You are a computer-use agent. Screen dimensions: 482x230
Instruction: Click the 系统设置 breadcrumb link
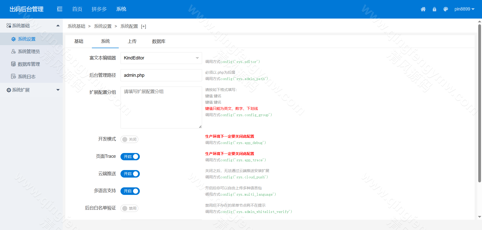[x=103, y=26]
